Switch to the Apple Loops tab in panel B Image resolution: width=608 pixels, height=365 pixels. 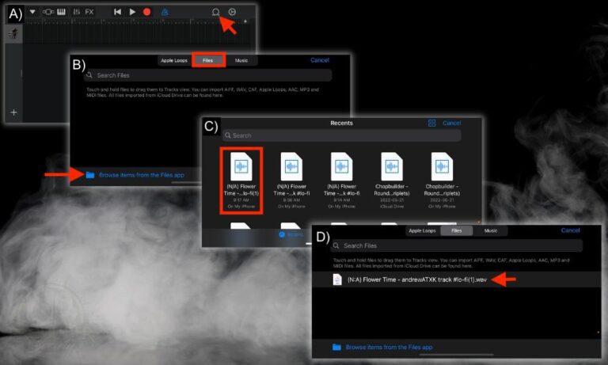click(174, 60)
